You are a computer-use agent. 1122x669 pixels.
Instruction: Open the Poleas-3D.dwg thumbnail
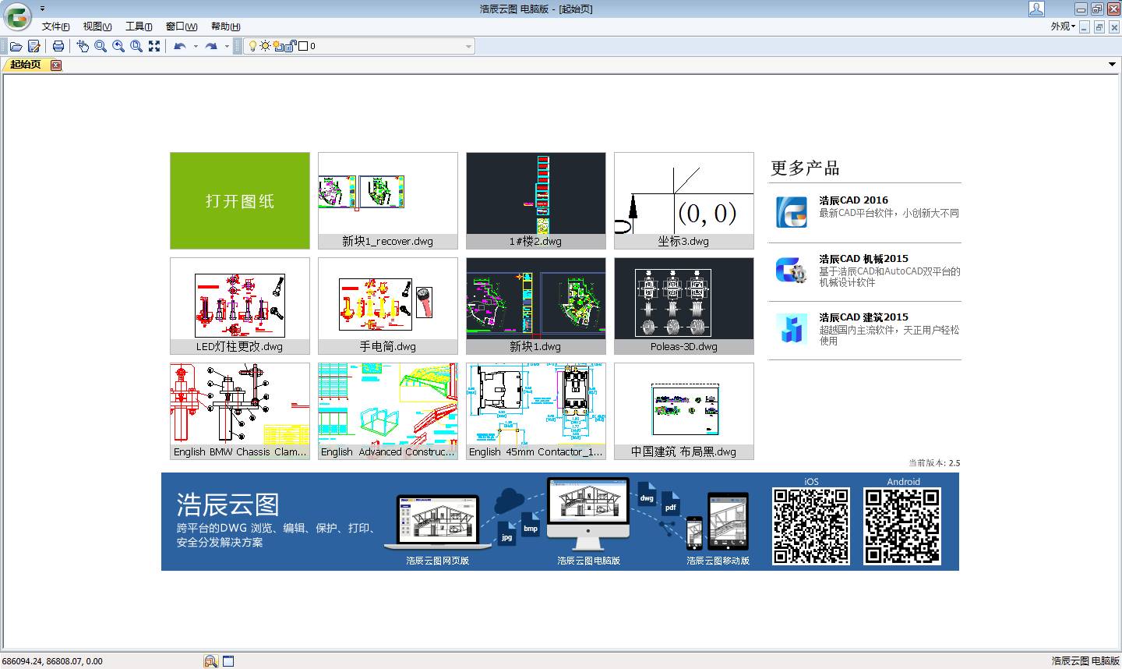coord(684,306)
